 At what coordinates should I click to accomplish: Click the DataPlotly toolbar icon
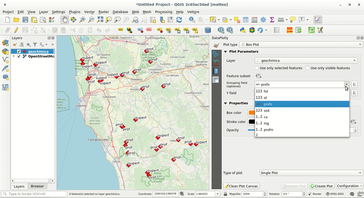coord(317,20)
